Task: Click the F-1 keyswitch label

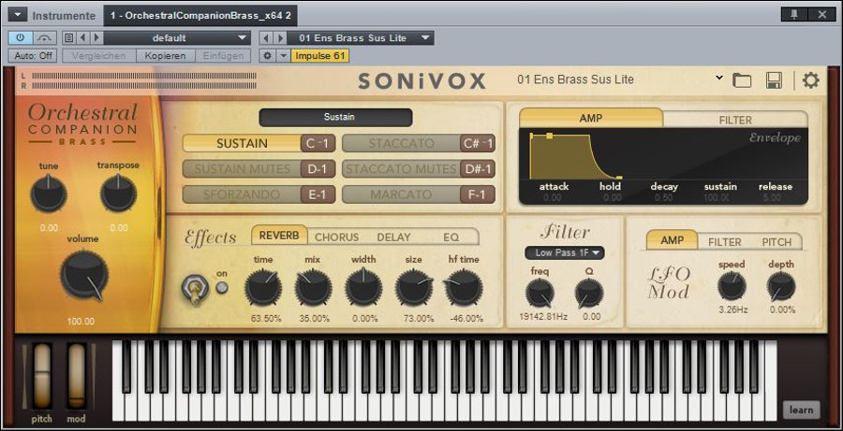Action: coord(478,194)
